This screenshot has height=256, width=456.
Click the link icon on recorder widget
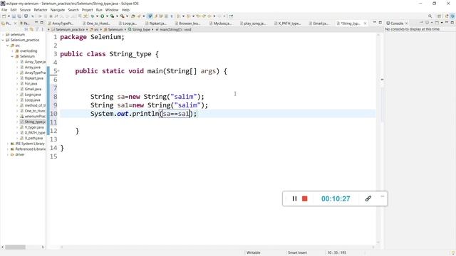[x=368, y=198]
